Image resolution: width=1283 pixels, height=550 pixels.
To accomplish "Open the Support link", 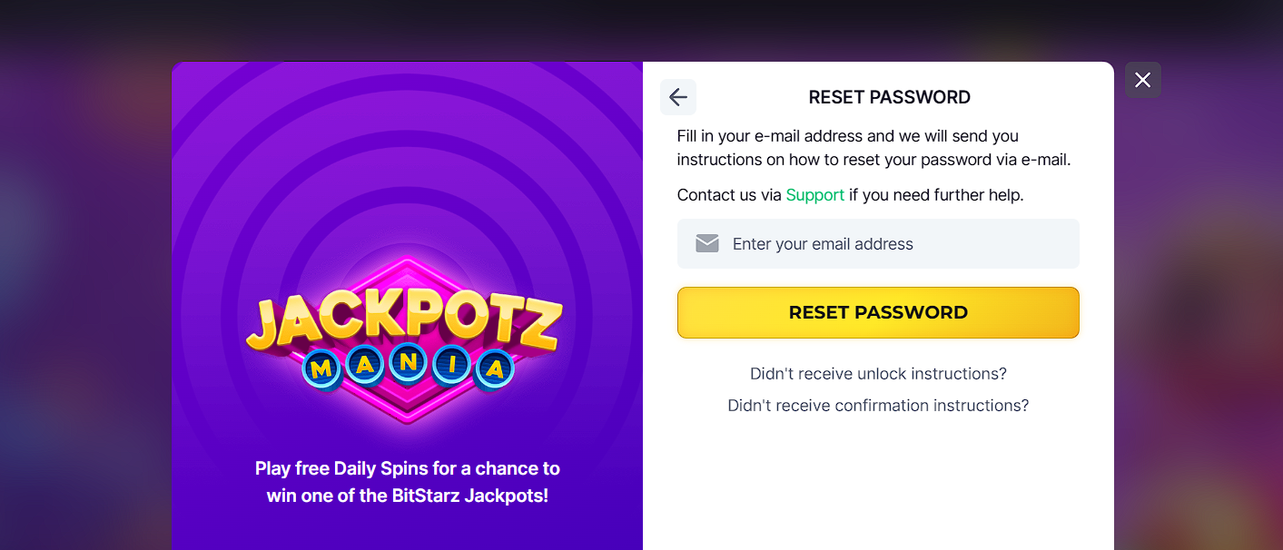I will coord(814,195).
